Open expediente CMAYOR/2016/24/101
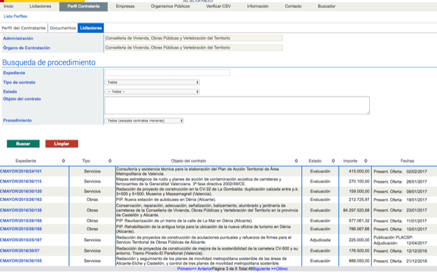Image resolution: width=437 pixels, height=273 pixels. pos(21,171)
